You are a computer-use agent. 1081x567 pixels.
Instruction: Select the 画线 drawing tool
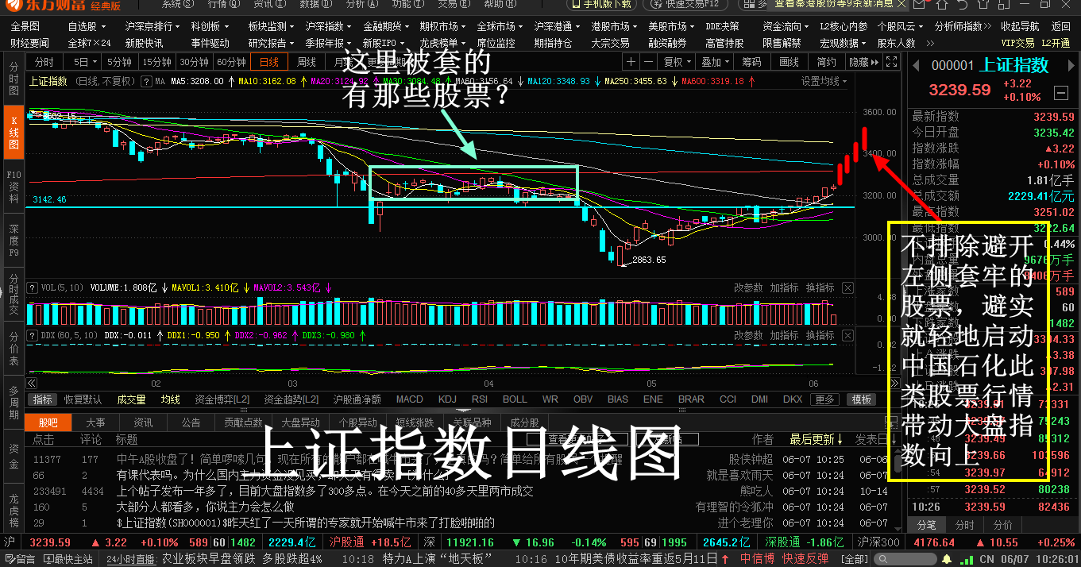[x=789, y=62]
